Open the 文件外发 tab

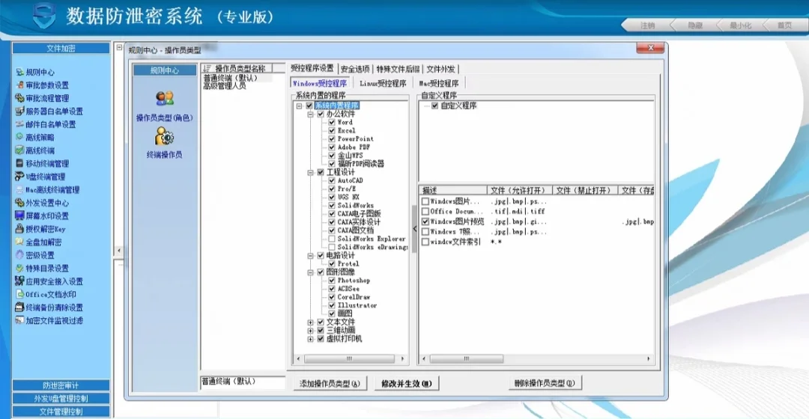[x=440, y=69]
